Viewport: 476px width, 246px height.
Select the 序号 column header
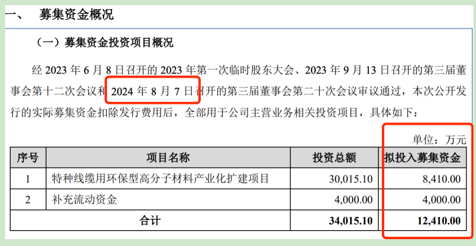coord(28,158)
